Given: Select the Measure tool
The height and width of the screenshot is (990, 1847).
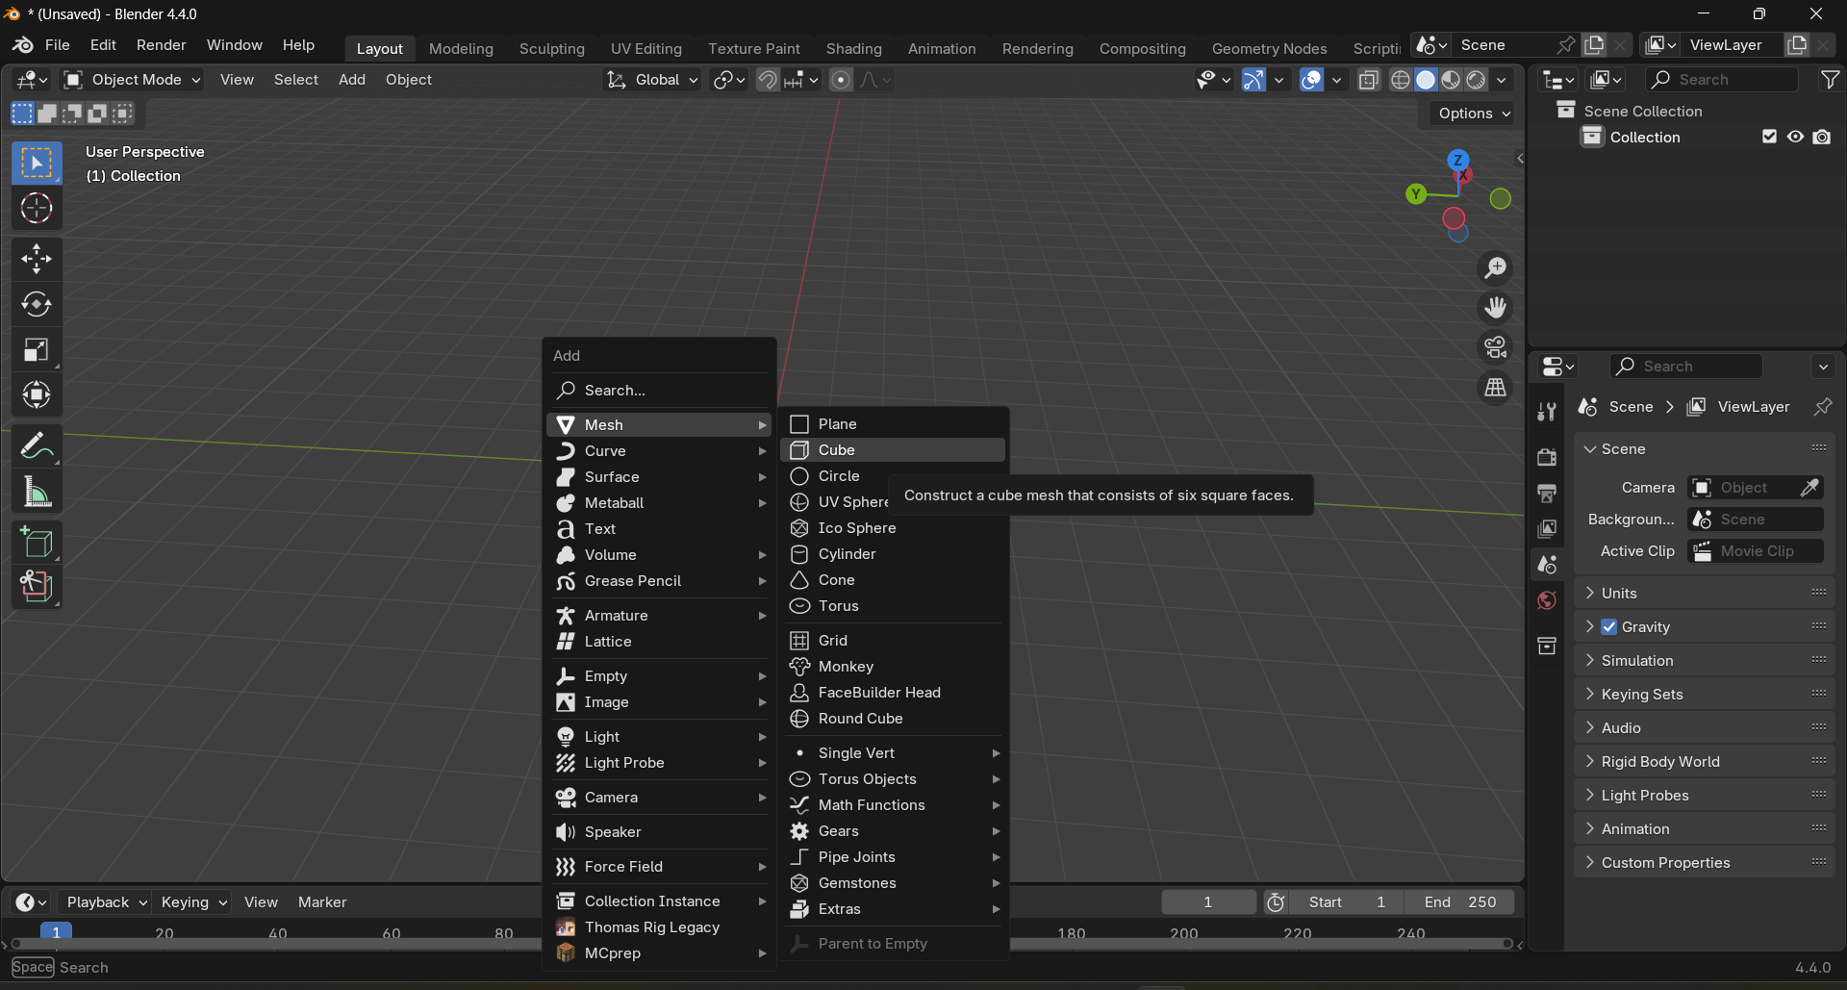Looking at the screenshot, I should tap(37, 493).
